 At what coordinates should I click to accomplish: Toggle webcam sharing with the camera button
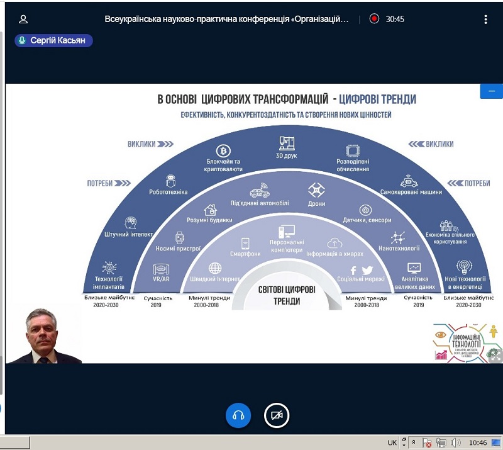276,415
